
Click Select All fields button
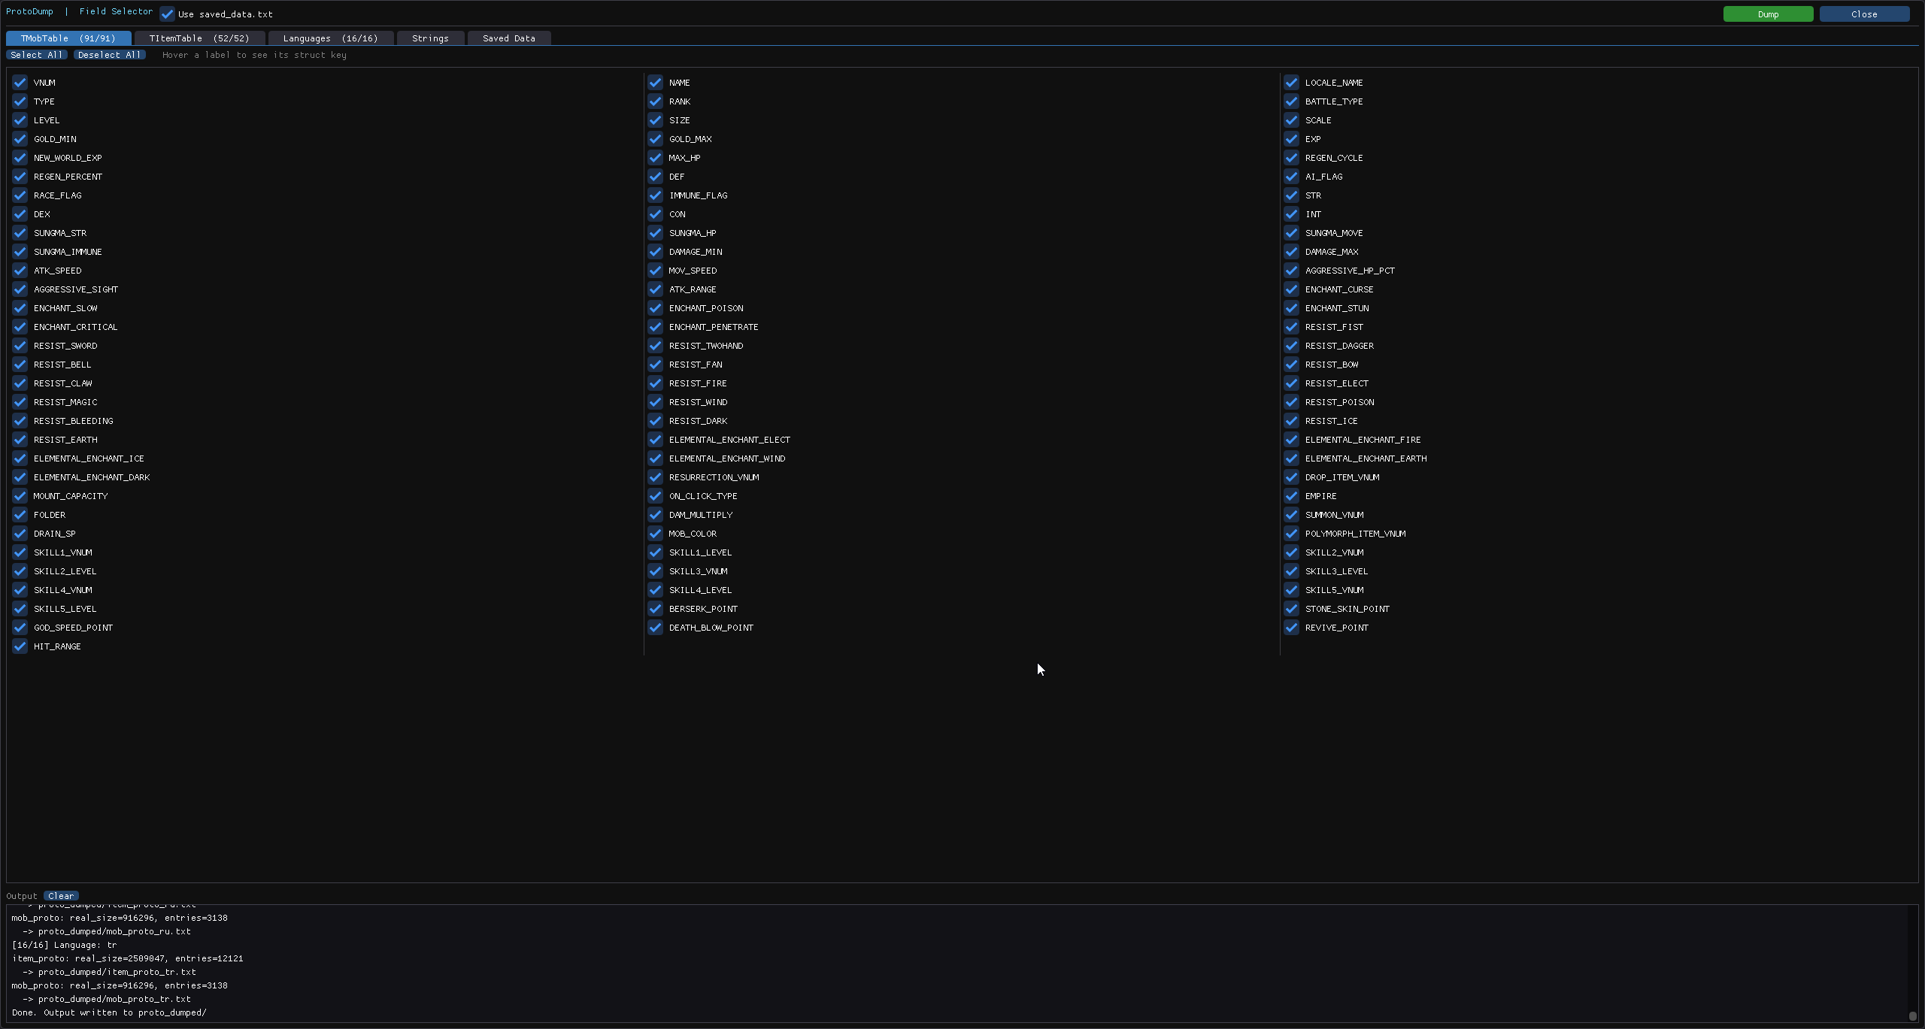(37, 55)
